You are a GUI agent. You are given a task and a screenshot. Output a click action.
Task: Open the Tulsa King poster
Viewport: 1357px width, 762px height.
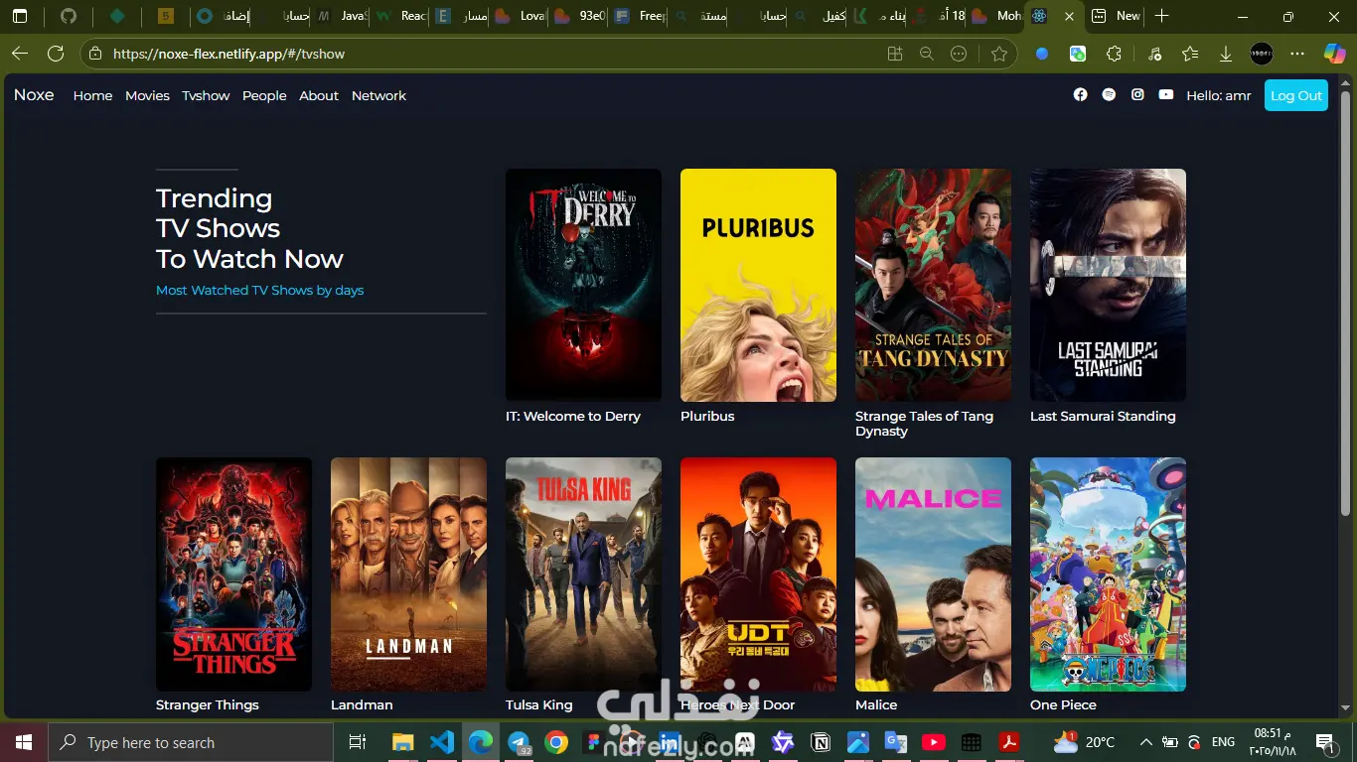583,574
